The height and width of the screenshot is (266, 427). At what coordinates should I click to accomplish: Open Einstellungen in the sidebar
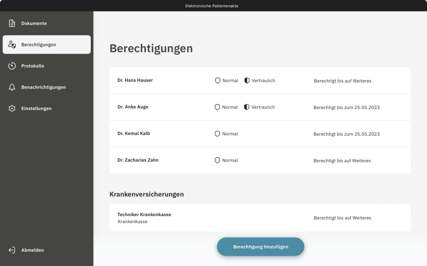coord(46,108)
